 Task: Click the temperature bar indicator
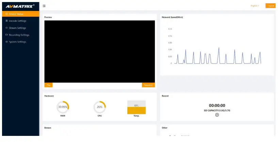pos(136,107)
